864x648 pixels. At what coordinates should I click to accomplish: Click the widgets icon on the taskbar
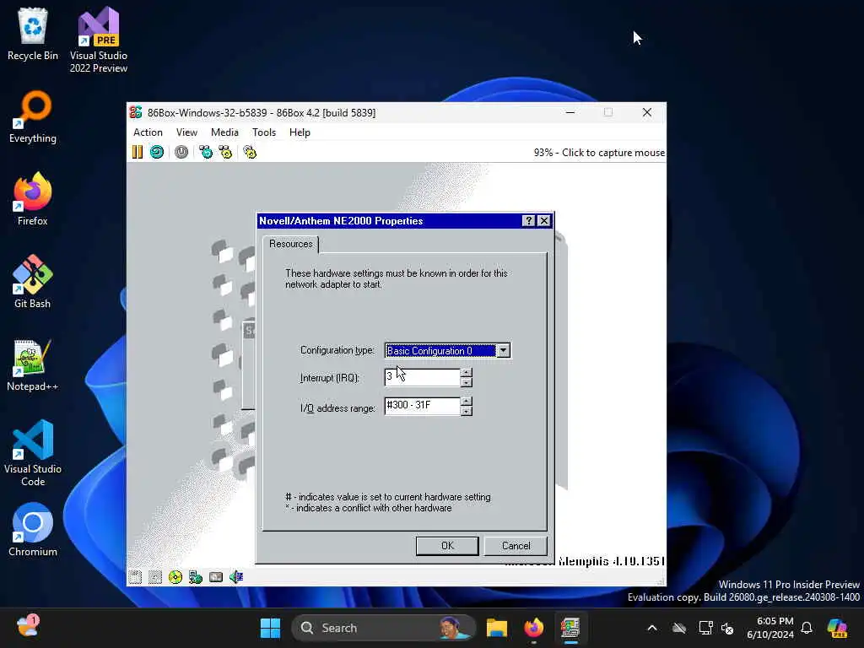[x=27, y=627]
